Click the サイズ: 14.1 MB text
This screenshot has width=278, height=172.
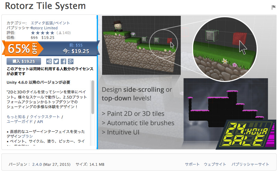[x=90, y=164]
